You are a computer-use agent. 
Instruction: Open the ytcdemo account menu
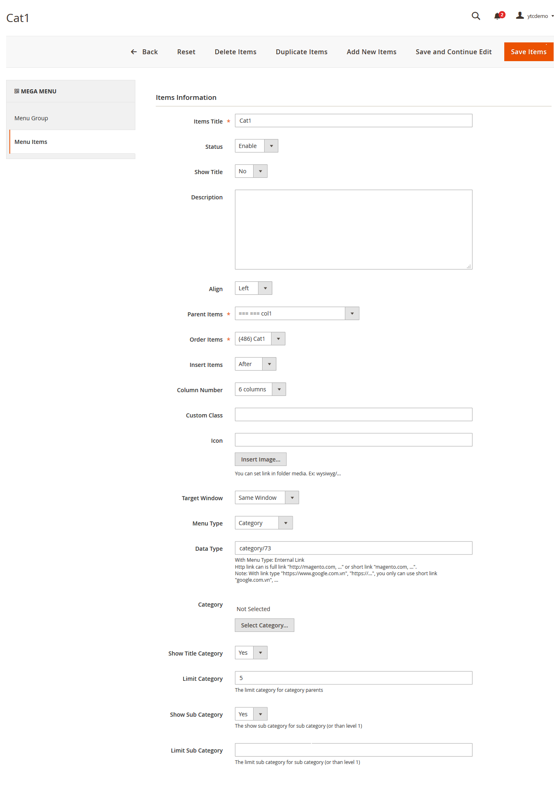click(534, 16)
